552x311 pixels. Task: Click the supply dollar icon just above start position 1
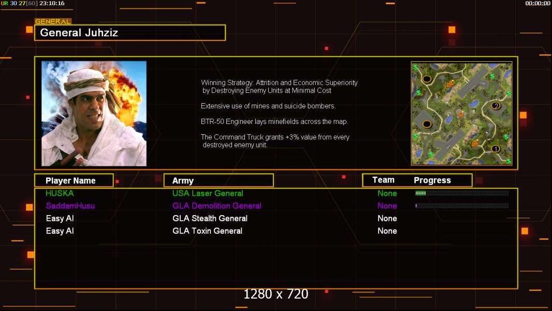click(x=506, y=137)
